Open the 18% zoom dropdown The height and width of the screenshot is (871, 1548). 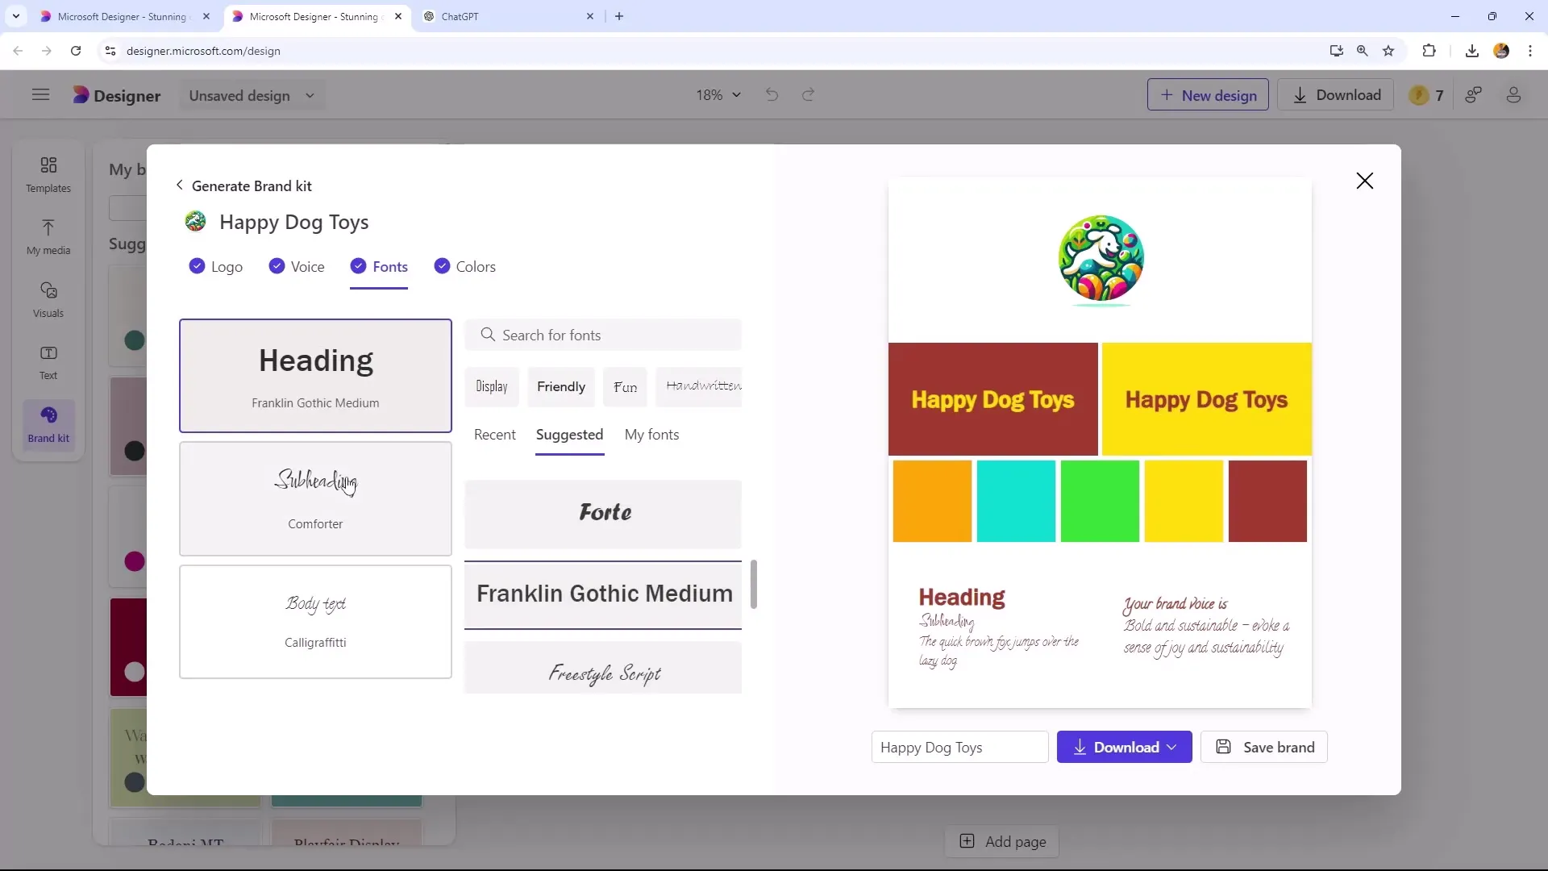(x=718, y=95)
